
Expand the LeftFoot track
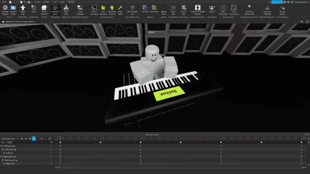(x=4, y=153)
